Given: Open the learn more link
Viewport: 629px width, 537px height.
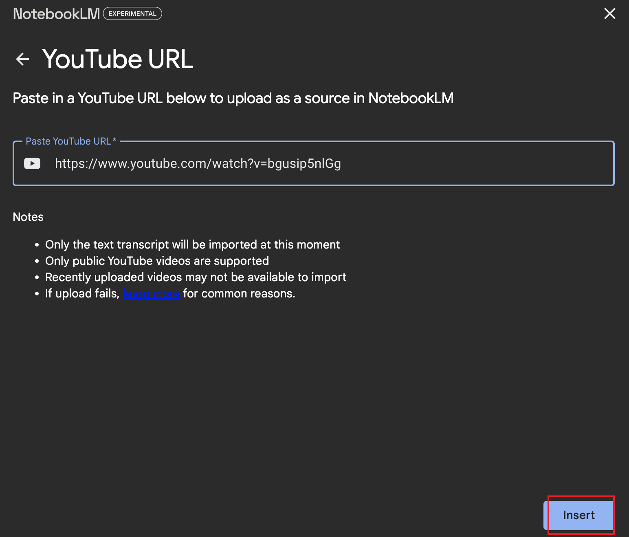Looking at the screenshot, I should pyautogui.click(x=152, y=293).
